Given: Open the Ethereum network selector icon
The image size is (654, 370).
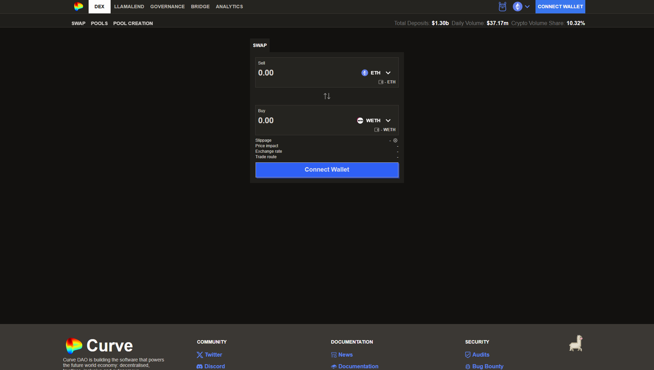Looking at the screenshot, I should point(518,7).
